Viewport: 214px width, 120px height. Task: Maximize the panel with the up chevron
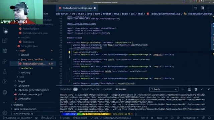202,89
